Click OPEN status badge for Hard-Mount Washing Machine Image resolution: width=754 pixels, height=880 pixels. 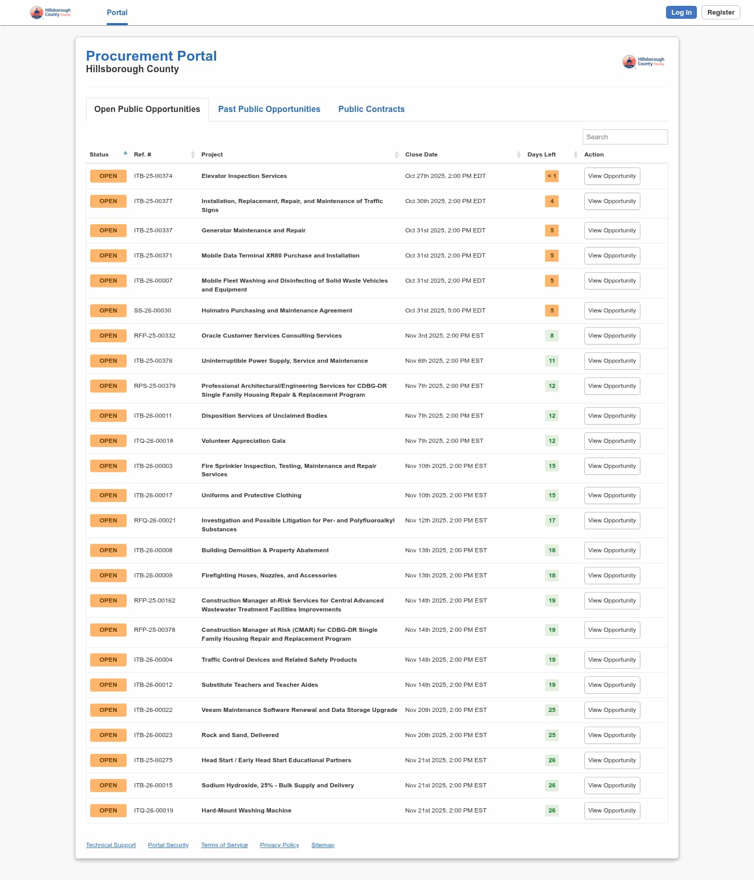(x=108, y=811)
